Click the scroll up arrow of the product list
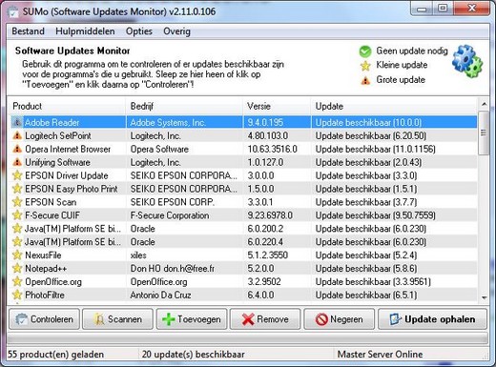 (484, 104)
